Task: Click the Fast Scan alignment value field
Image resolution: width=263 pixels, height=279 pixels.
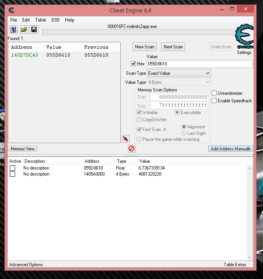Action: pos(171,129)
